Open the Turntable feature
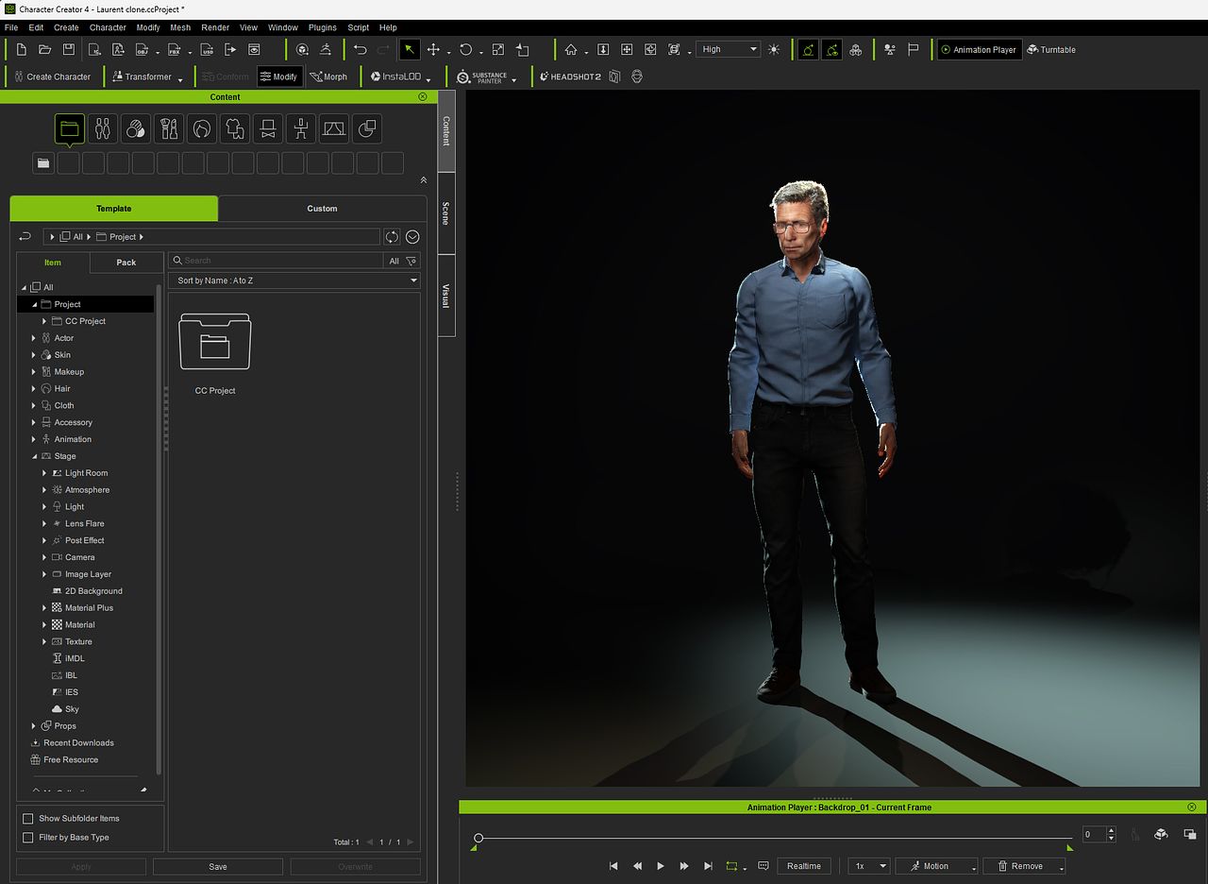This screenshot has height=884, width=1208. point(1050,49)
